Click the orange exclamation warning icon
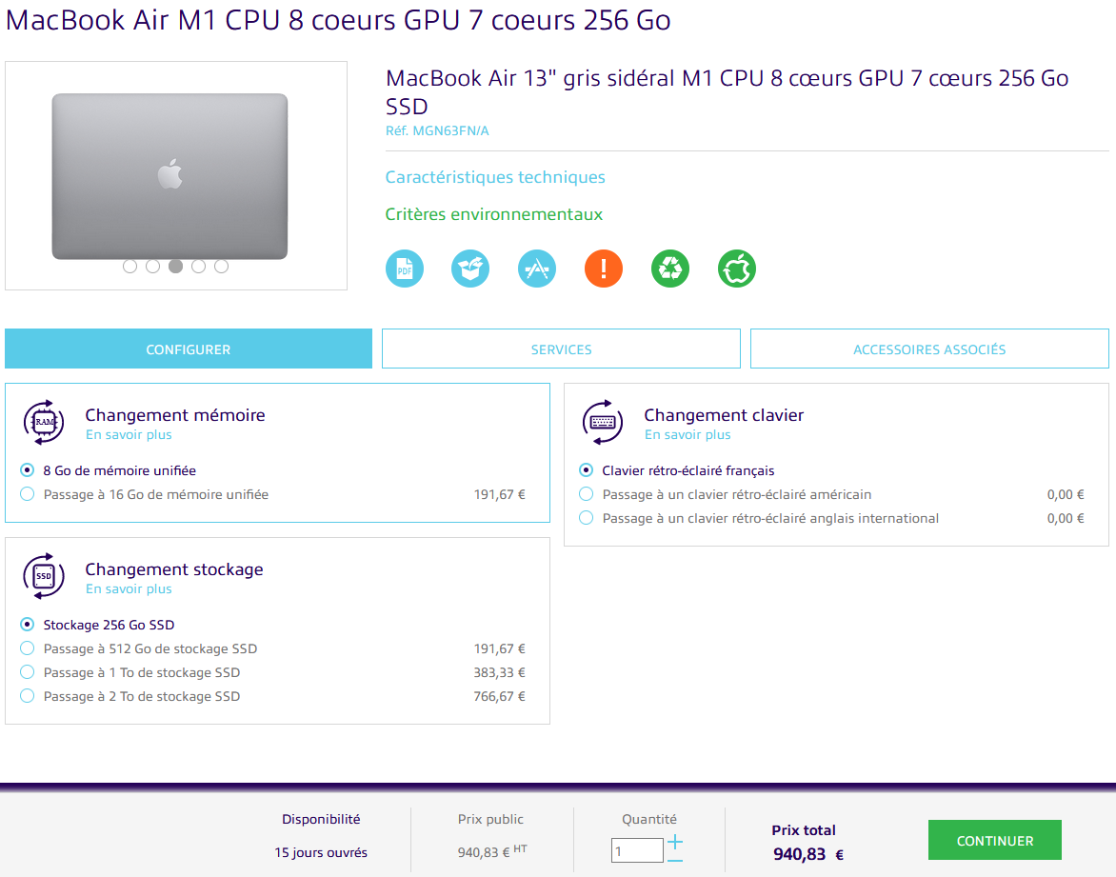Viewport: 1116px width, 877px height. (604, 269)
